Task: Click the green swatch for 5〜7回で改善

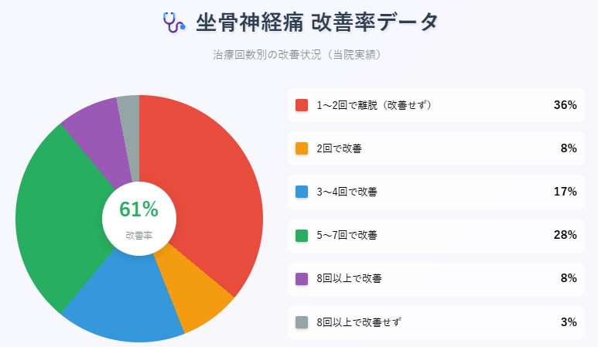Action: tap(302, 236)
